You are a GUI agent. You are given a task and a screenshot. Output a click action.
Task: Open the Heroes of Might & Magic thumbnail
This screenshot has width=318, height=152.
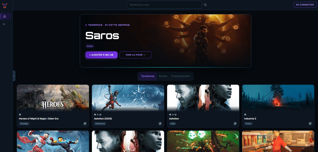[x=53, y=98]
